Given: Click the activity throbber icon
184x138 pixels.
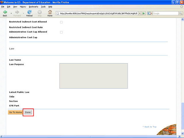Looking at the screenshot, I should (182, 7).
